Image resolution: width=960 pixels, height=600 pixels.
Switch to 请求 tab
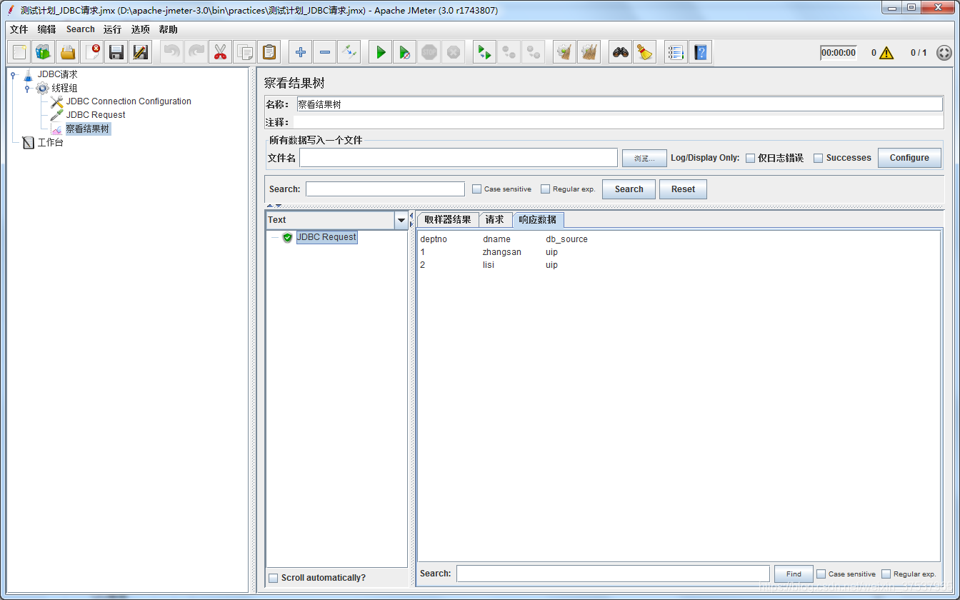tap(495, 219)
